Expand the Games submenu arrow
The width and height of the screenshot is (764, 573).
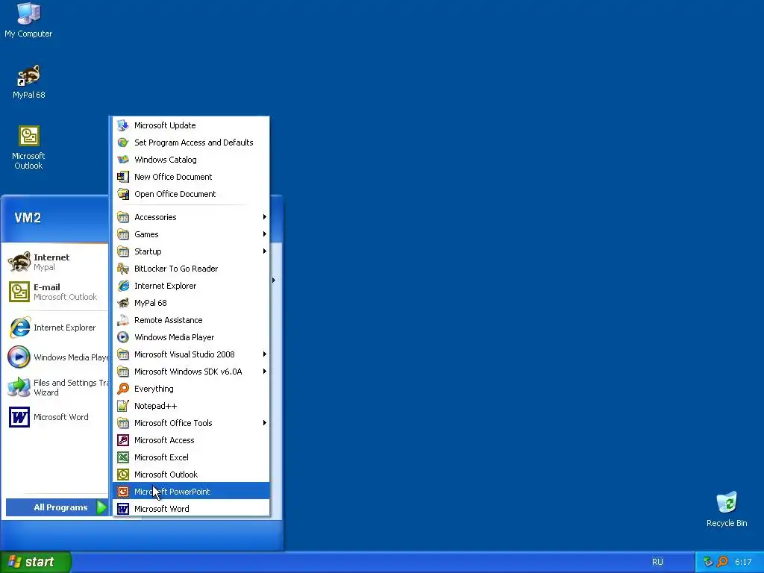pos(265,234)
